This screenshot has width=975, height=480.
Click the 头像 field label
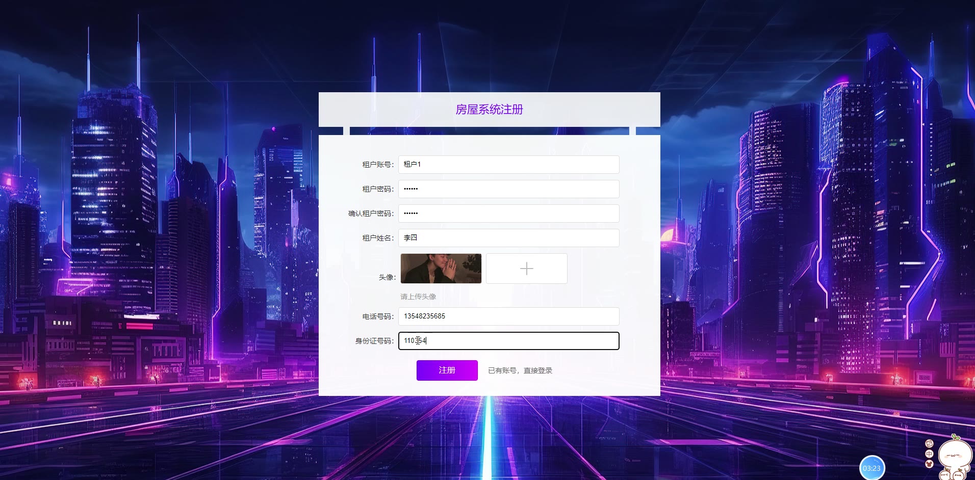pyautogui.click(x=387, y=277)
